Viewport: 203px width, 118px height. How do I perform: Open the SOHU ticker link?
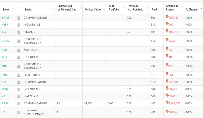pos(5,18)
